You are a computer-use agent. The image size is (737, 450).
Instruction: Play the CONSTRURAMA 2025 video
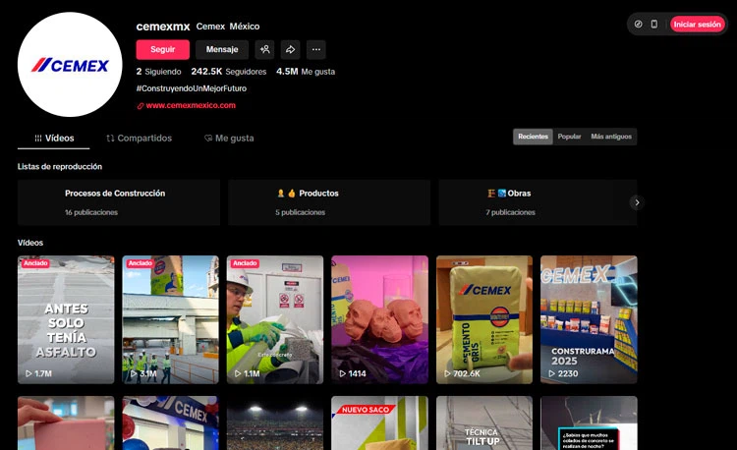589,319
